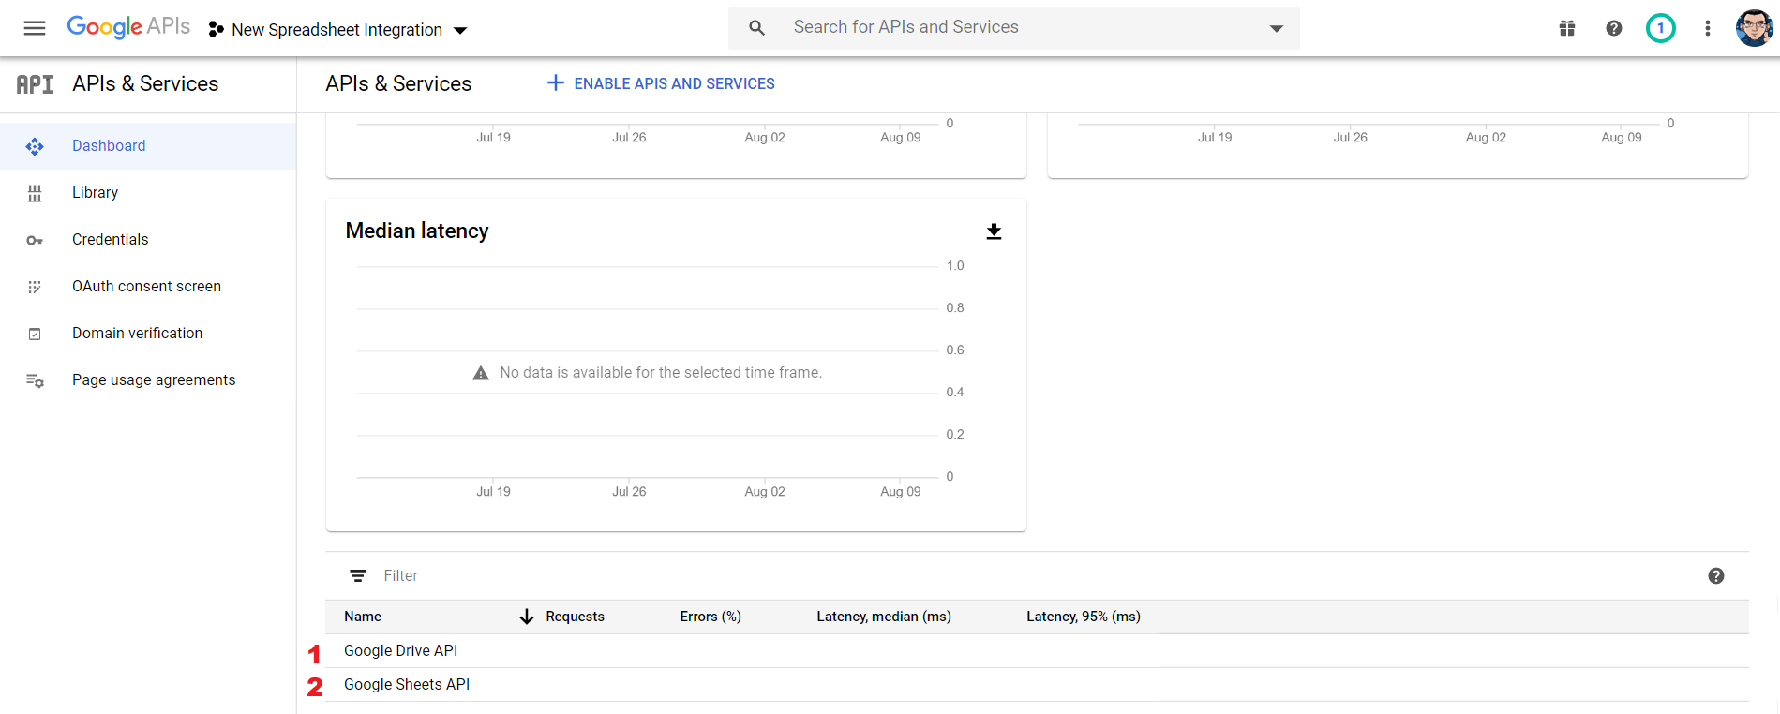This screenshot has height=714, width=1780.
Task: Click the user account avatar
Action: (x=1754, y=28)
